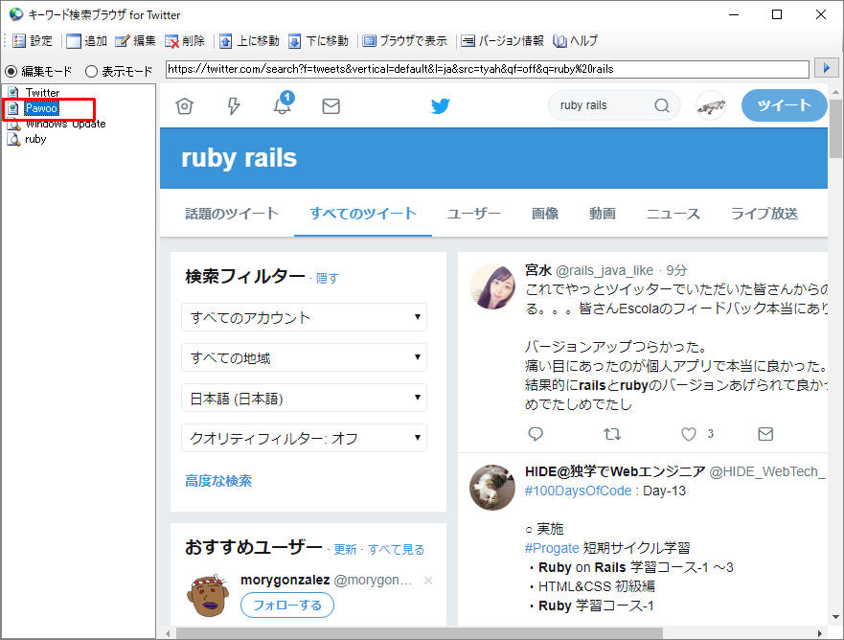This screenshot has height=640, width=844.
Task: Click the フォローする follow button
Action: point(286,605)
